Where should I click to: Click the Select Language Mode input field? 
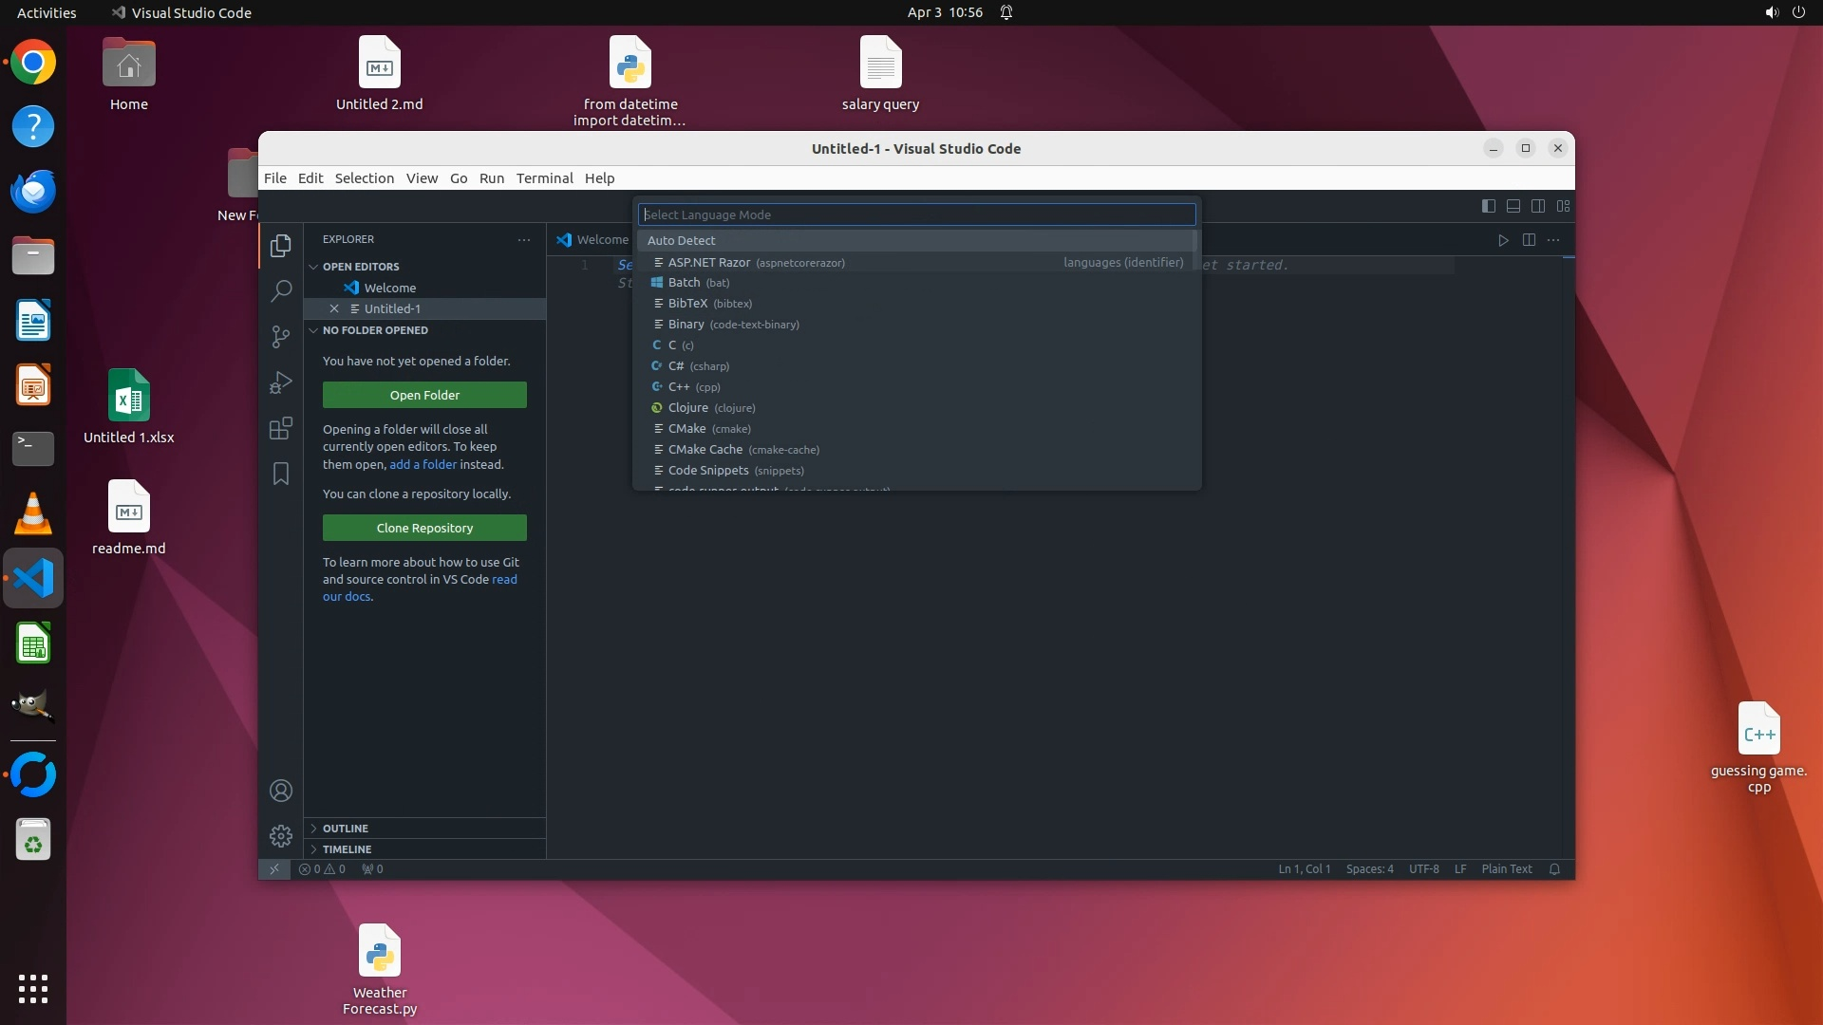[916, 214]
